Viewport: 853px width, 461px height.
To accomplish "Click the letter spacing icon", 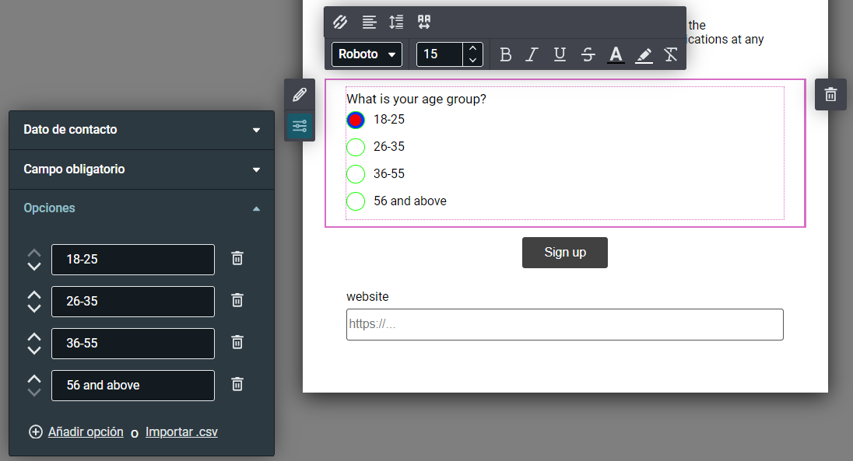I will [424, 22].
